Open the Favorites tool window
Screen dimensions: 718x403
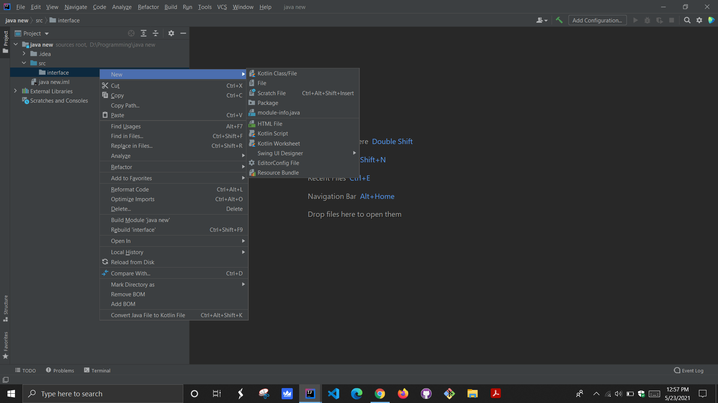click(6, 344)
